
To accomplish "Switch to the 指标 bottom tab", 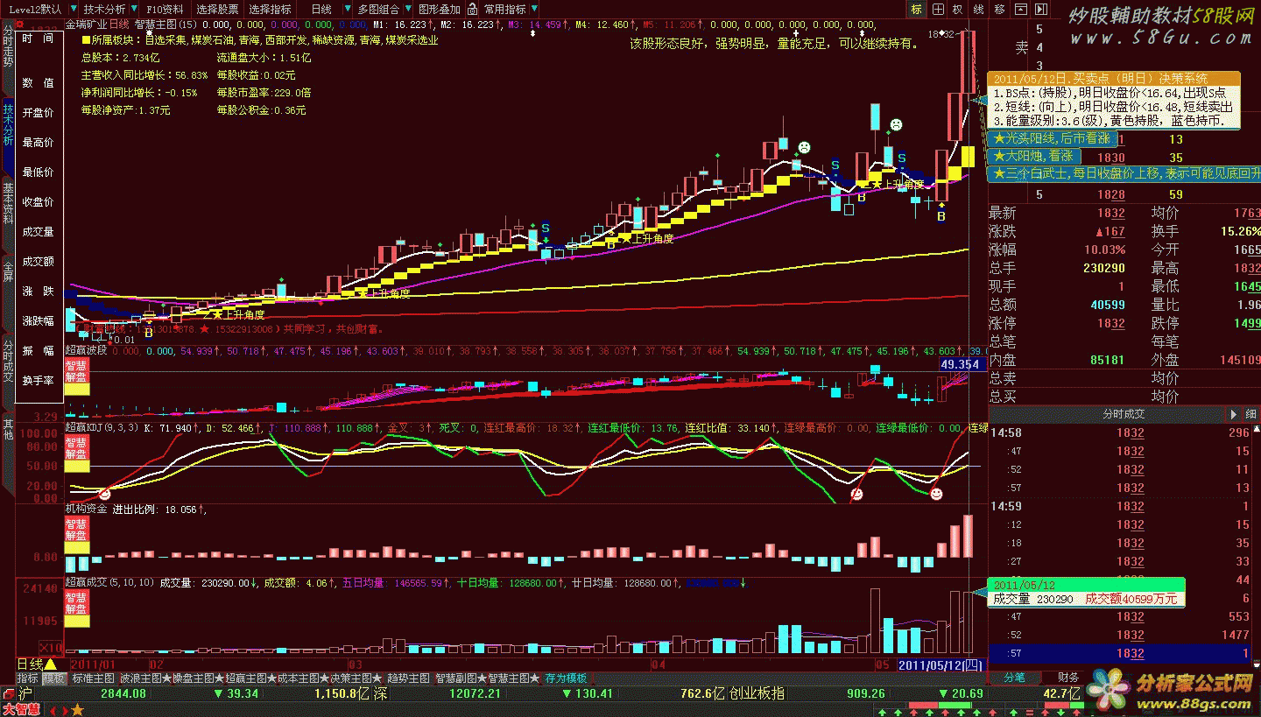I will pyautogui.click(x=28, y=678).
